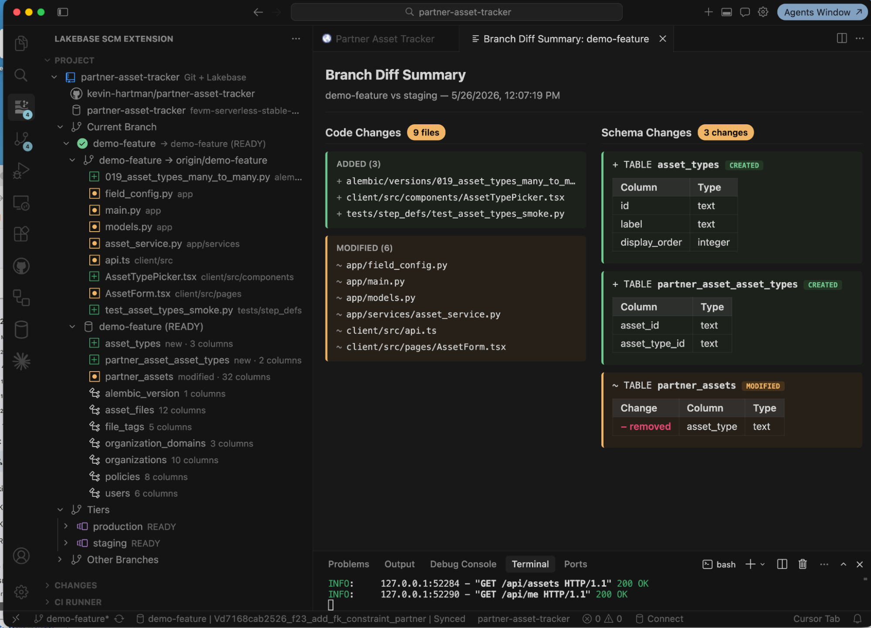Collapse the PROJECT section
Image resolution: width=871 pixels, height=628 pixels.
[47, 60]
